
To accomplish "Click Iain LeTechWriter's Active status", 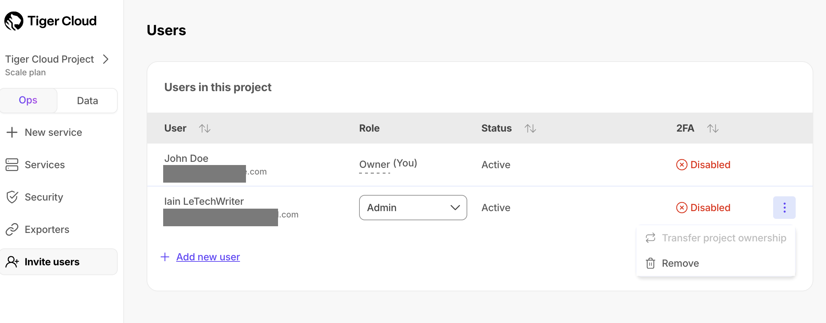I will tap(496, 208).
